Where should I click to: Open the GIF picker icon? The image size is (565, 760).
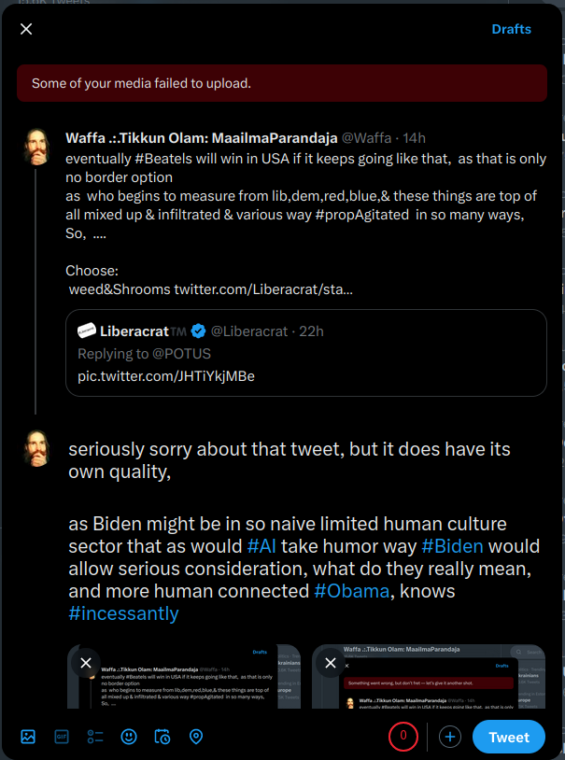[62, 711]
